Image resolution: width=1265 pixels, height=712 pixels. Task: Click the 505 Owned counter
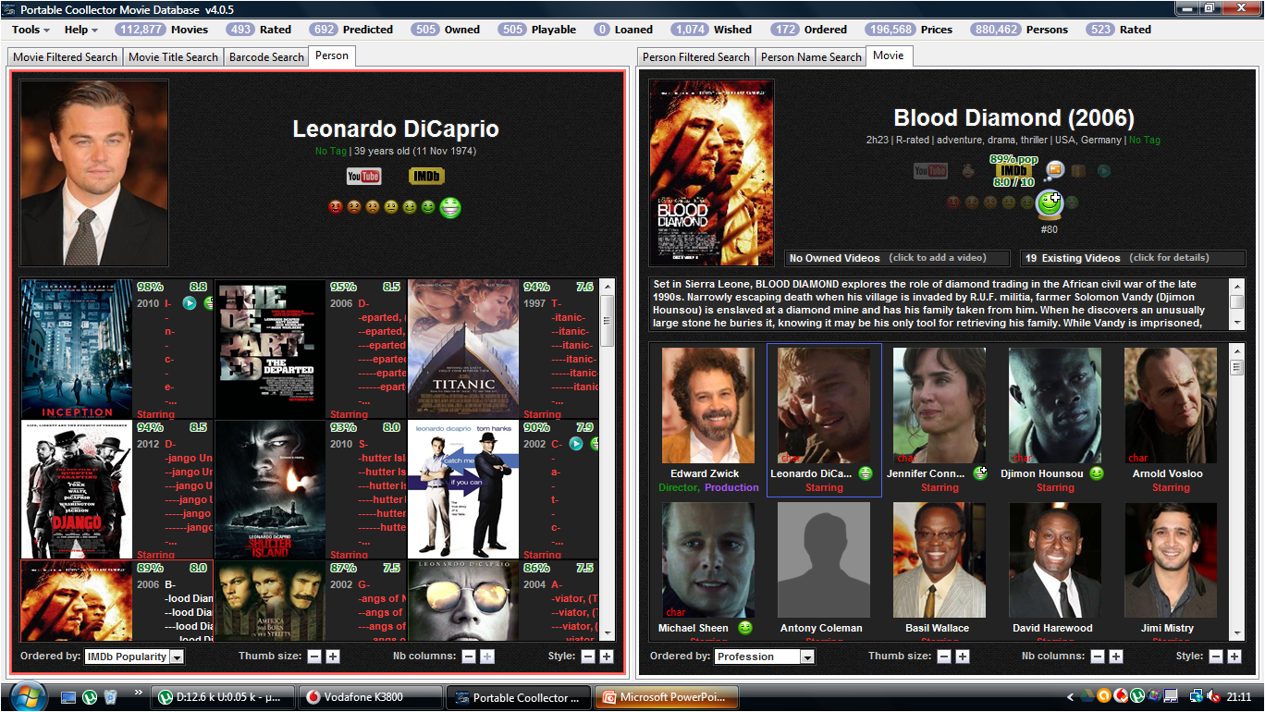click(x=446, y=30)
